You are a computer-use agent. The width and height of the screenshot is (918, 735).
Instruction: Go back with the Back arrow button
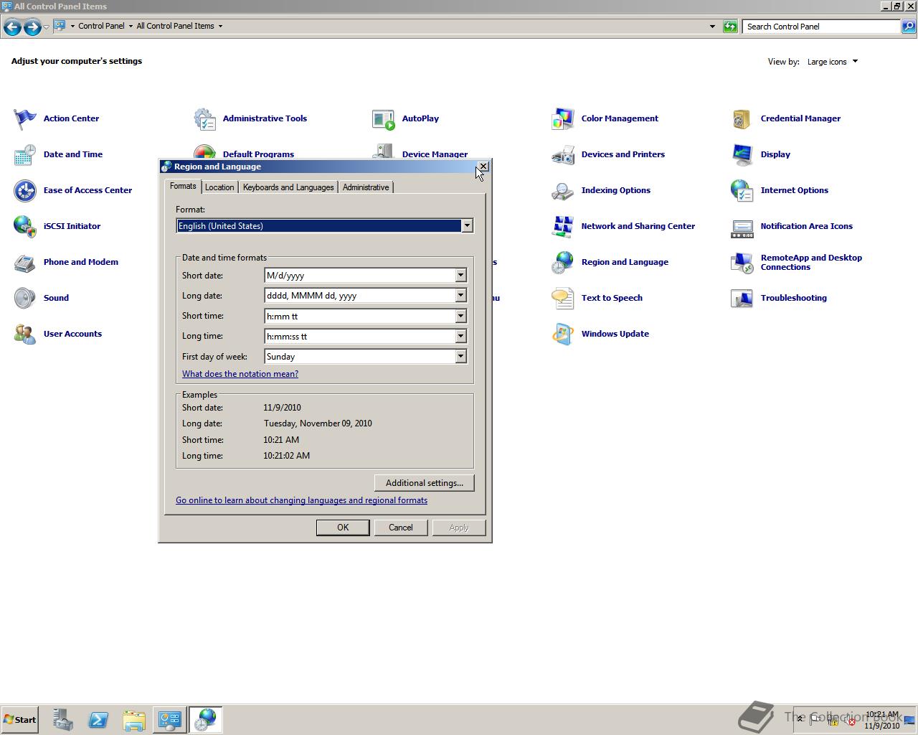click(12, 27)
